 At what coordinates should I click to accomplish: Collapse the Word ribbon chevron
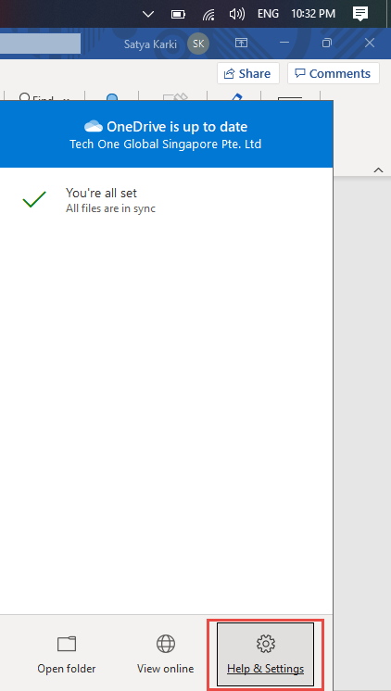tap(378, 170)
